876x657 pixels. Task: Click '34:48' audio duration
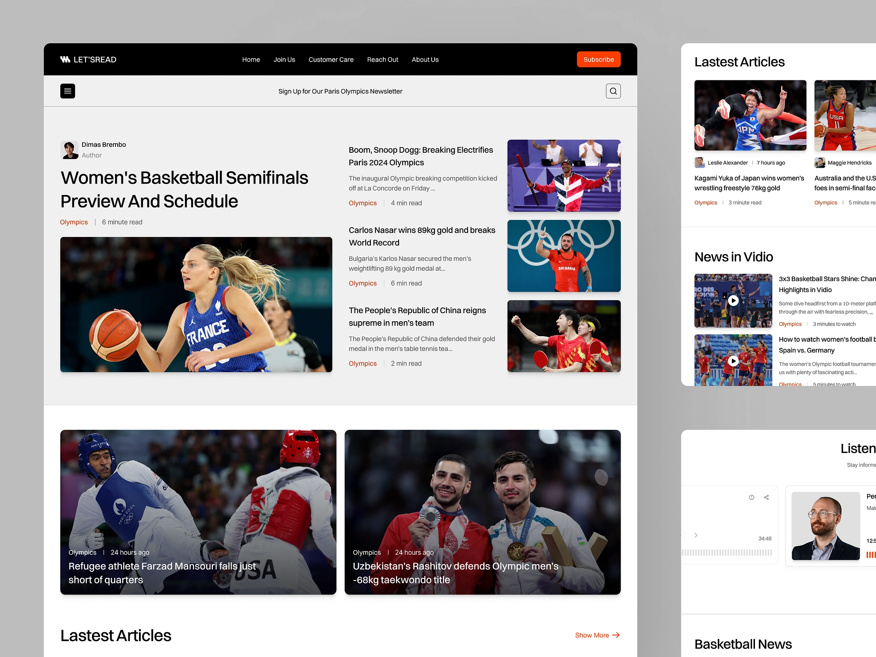[x=765, y=539]
